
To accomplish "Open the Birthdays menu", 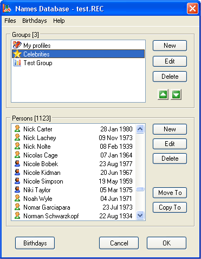I will tap(35, 21).
